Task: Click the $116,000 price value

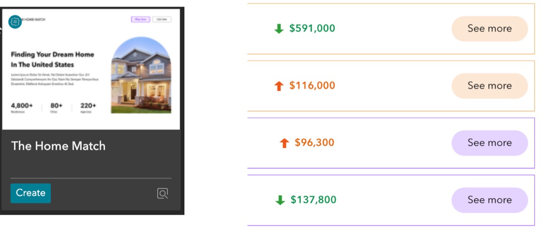Action: click(x=312, y=86)
